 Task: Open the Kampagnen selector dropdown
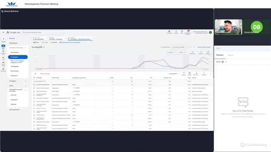[57, 38]
